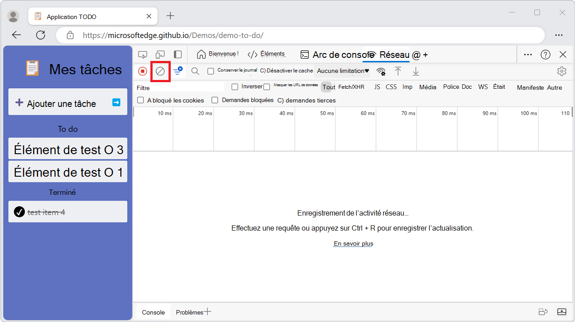Open the Éléments tab

tap(266, 54)
